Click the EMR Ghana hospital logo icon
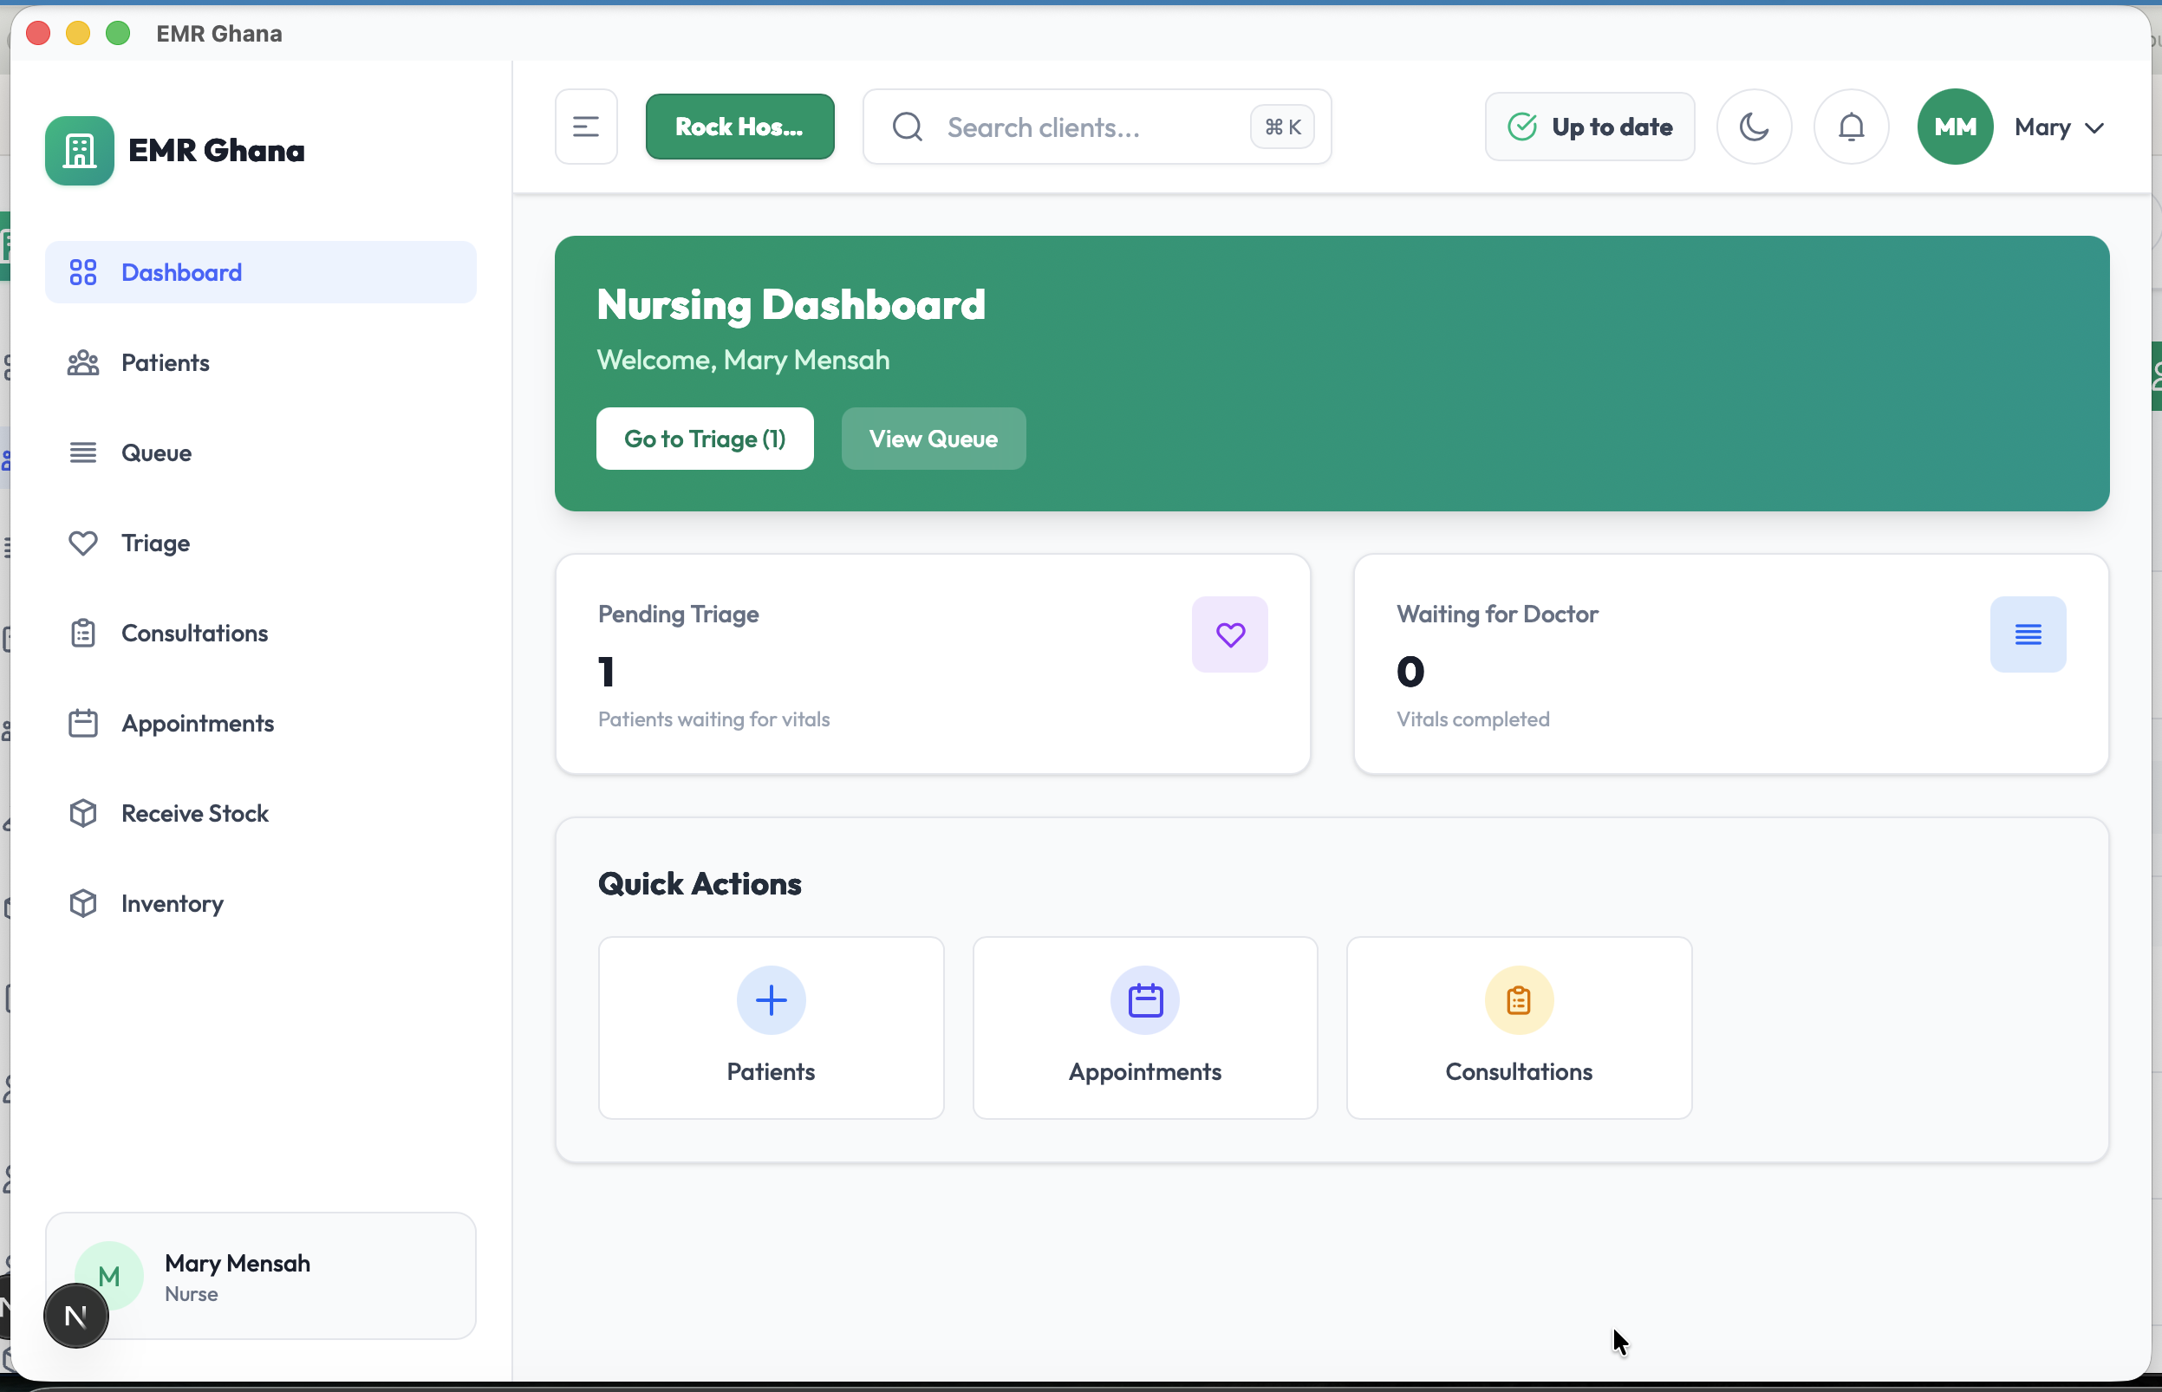 click(x=79, y=150)
